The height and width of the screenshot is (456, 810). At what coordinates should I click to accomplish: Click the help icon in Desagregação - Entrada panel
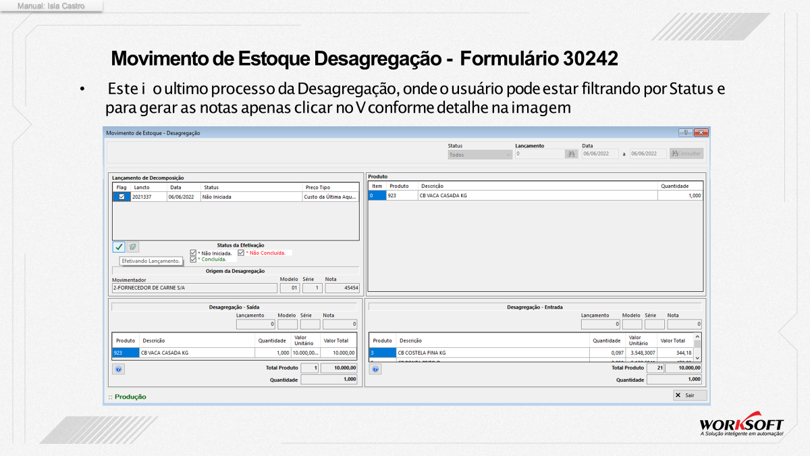[x=376, y=370]
